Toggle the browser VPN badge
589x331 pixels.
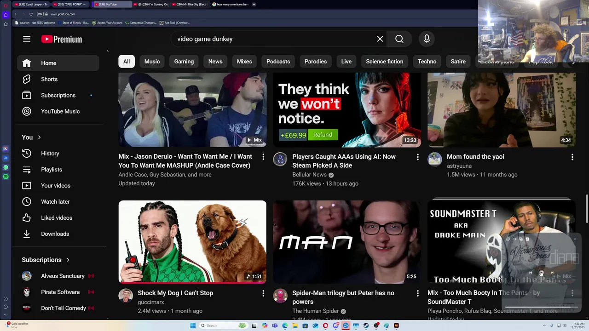pyautogui.click(x=40, y=14)
